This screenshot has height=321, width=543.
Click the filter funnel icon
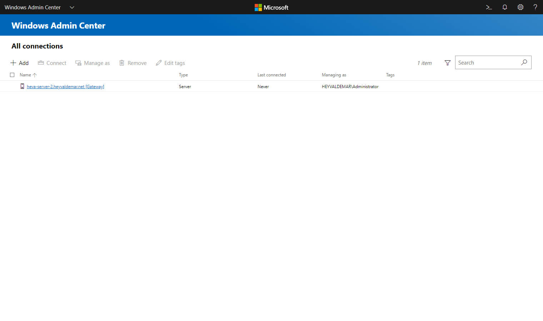point(447,63)
